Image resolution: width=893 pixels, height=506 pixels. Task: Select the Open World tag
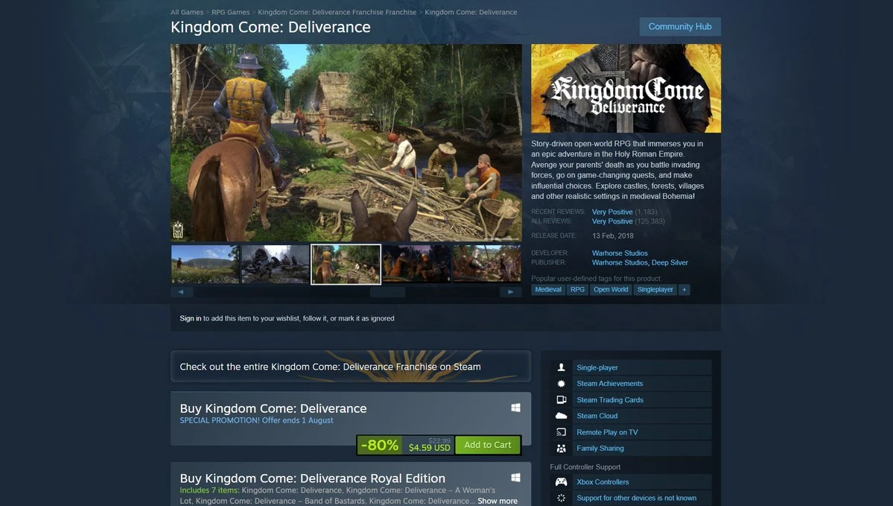(611, 289)
